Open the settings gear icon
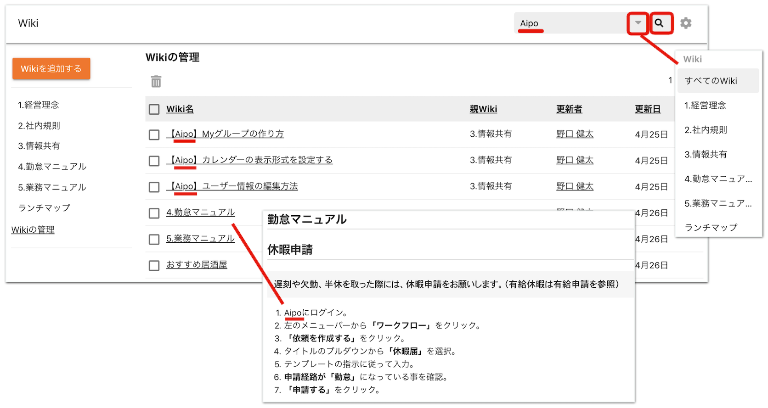Viewport: 768px width, 408px height. [x=686, y=23]
